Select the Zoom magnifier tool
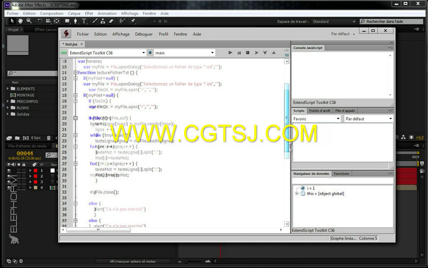 click(29, 21)
